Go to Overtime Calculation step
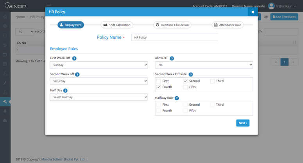The width and height of the screenshot is (303, 163). (x=172, y=25)
